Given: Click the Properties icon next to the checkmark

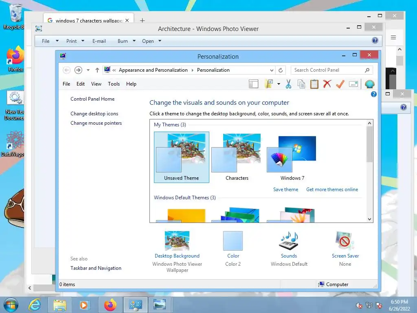Looking at the screenshot, I should point(353,84).
